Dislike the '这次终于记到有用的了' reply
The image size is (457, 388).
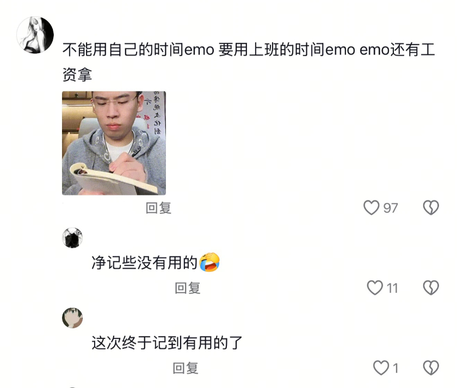pyautogui.click(x=431, y=368)
